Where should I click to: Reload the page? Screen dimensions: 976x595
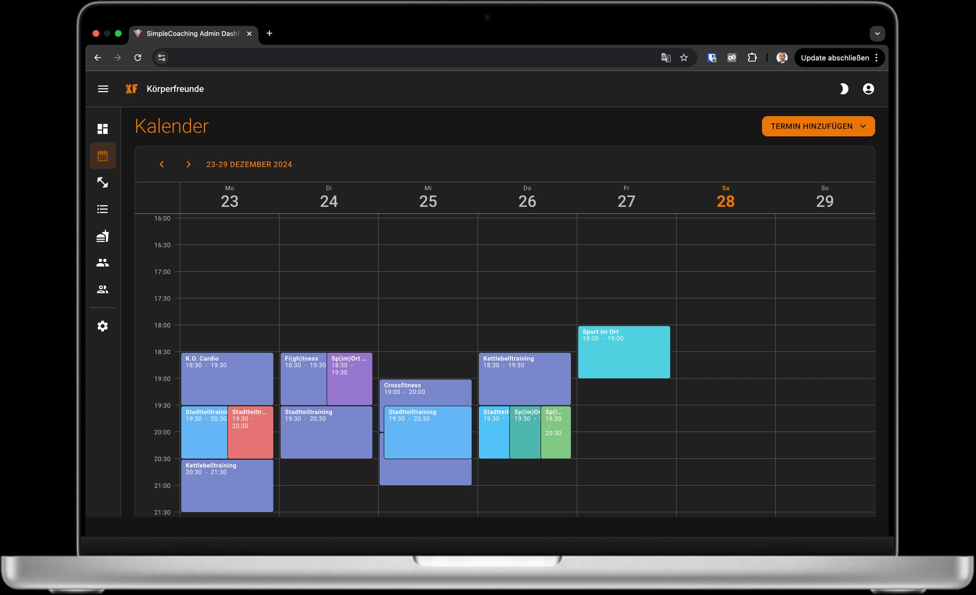pos(138,58)
